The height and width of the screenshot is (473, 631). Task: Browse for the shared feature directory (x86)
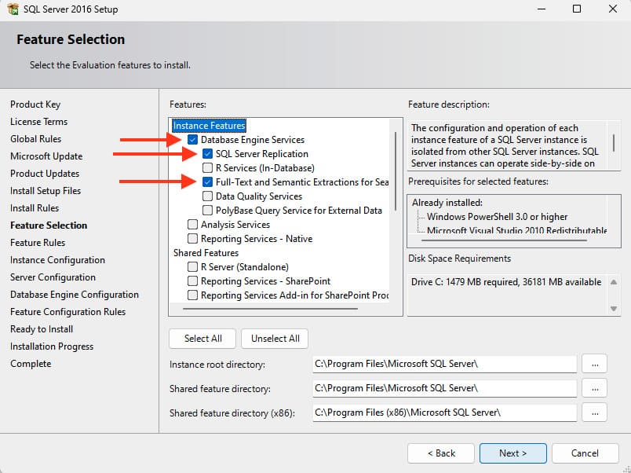(596, 412)
